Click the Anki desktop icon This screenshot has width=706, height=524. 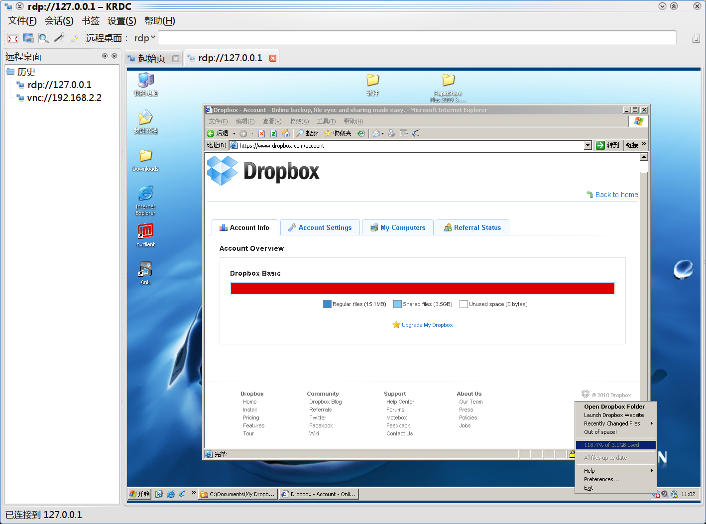(145, 273)
